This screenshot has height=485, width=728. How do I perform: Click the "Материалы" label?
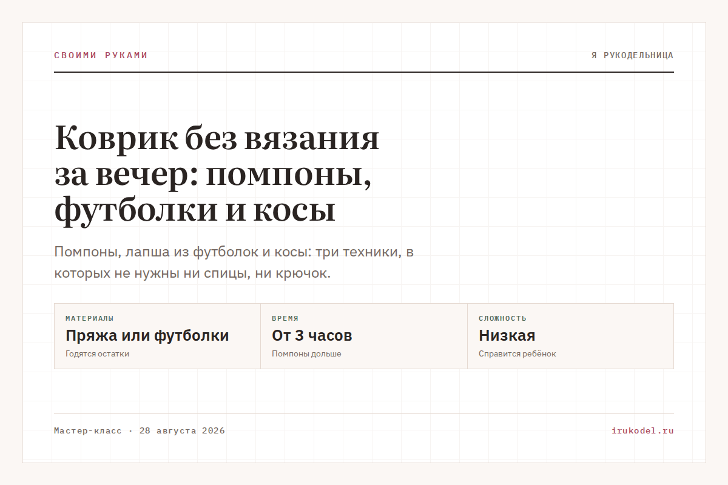[90, 318]
